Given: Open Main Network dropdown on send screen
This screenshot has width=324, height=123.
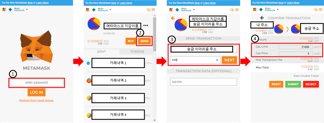Looking at the screenshot, I should pos(188,10).
